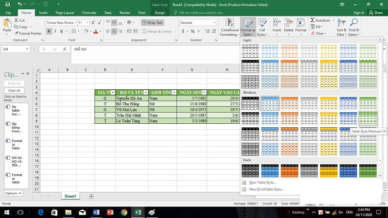Image resolution: width=388 pixels, height=218 pixels.
Task: Open filter dropdown on HỌ VÀ TÊN header
Action: click(x=145, y=92)
